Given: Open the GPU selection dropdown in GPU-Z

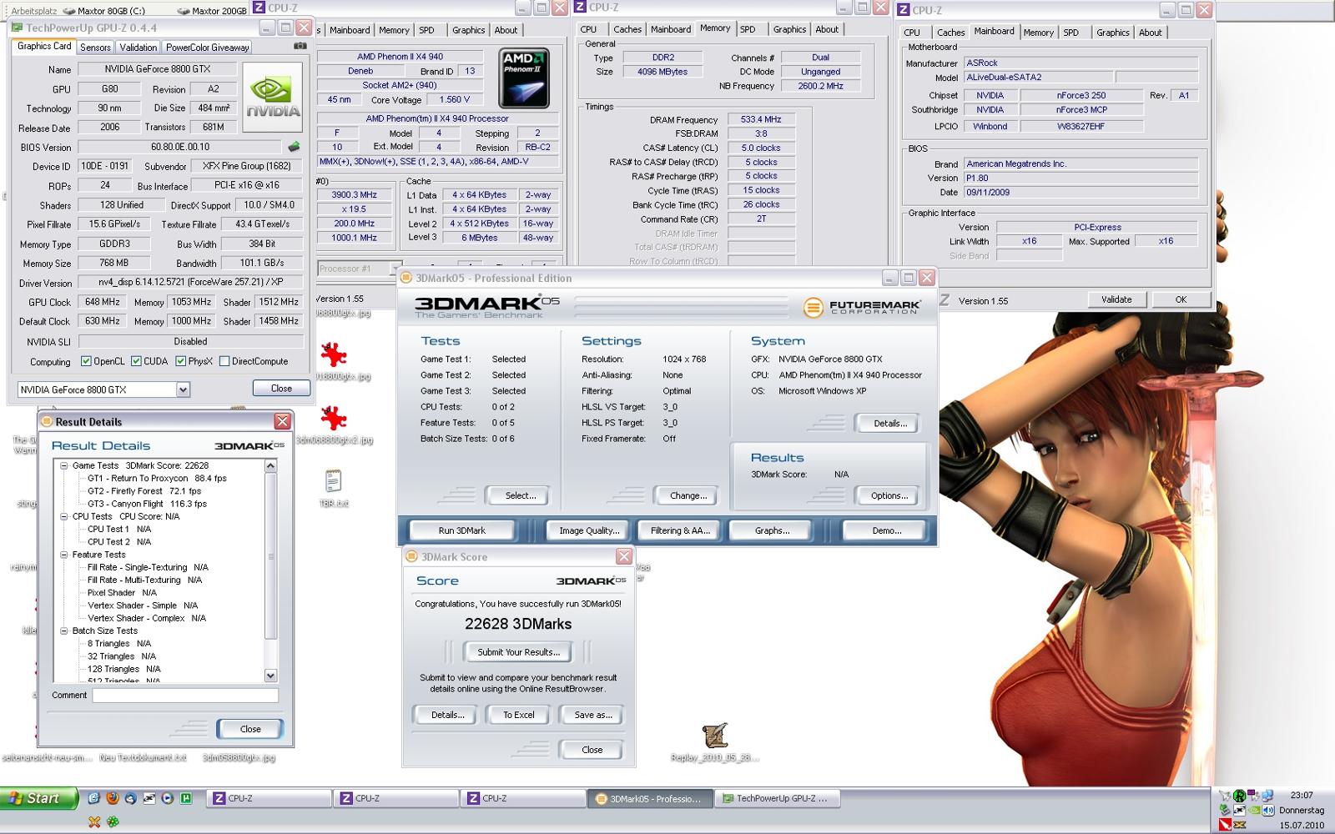Looking at the screenshot, I should click(x=183, y=389).
